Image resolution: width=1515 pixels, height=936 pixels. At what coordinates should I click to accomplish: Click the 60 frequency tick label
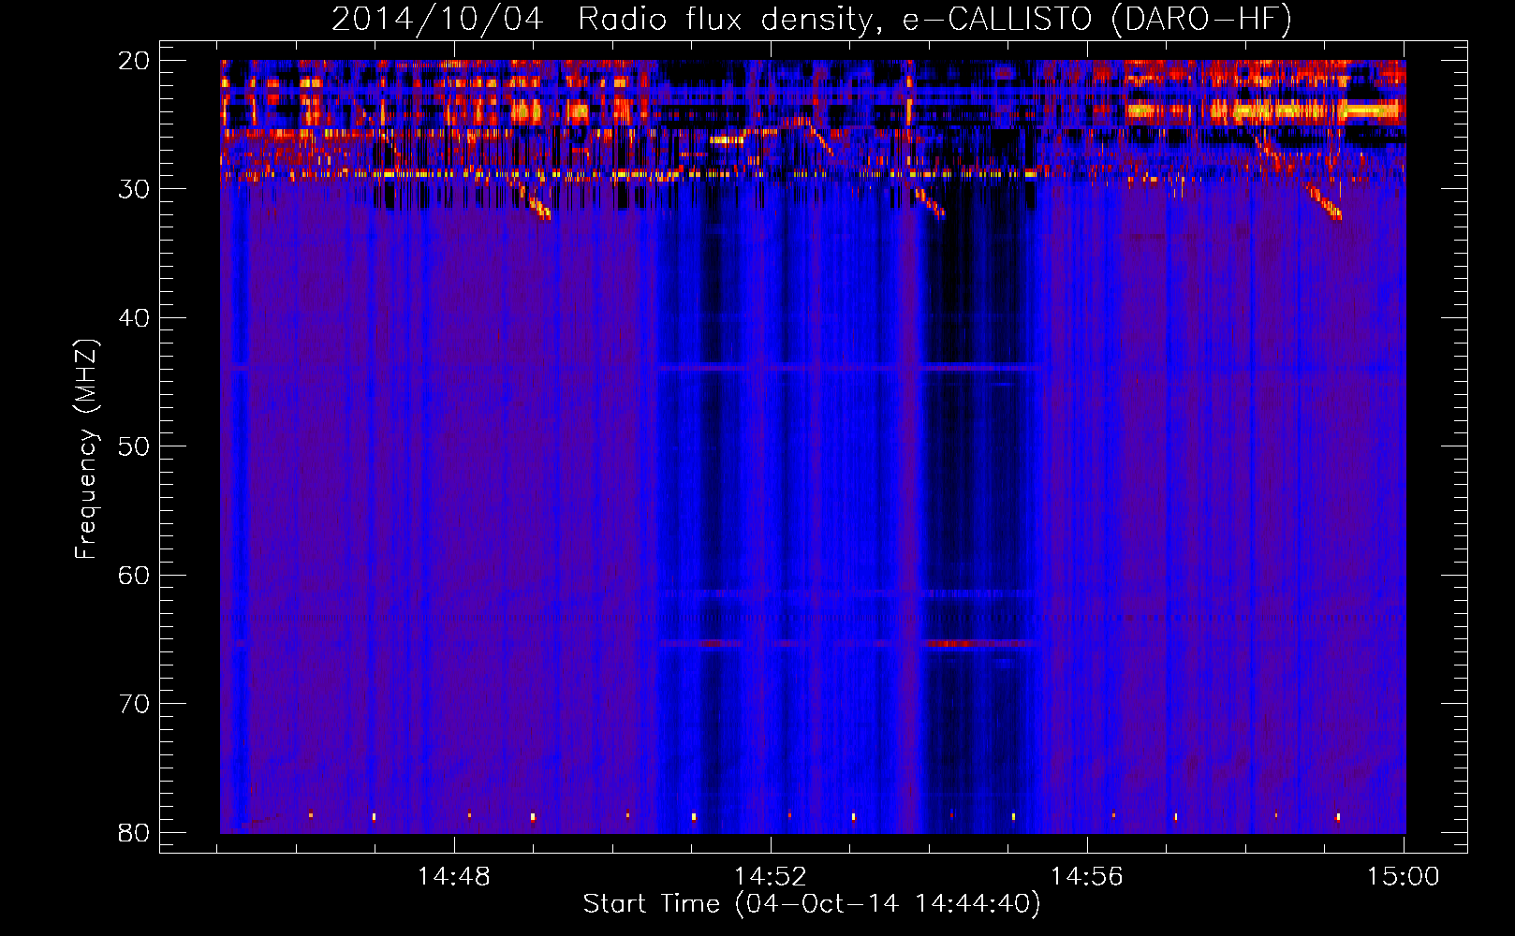[134, 576]
